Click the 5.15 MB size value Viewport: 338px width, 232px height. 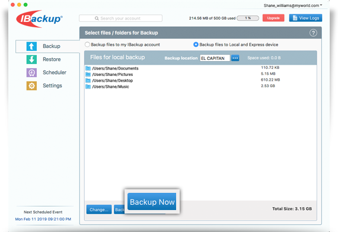[x=268, y=74]
